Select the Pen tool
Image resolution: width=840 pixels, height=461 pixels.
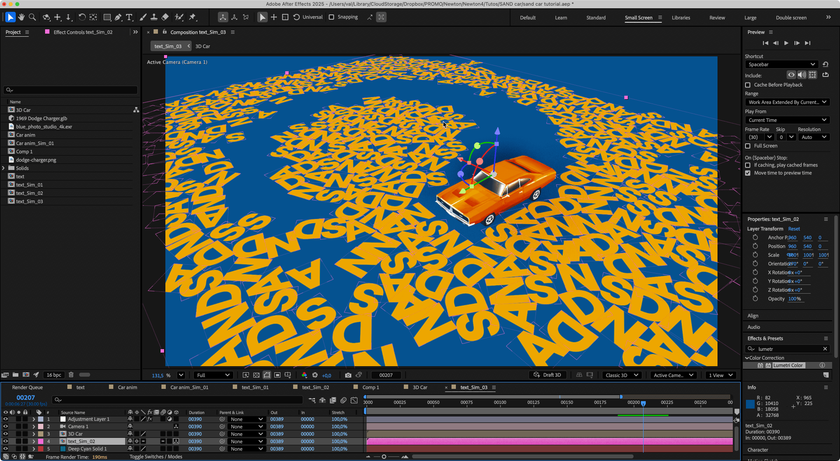(x=118, y=17)
